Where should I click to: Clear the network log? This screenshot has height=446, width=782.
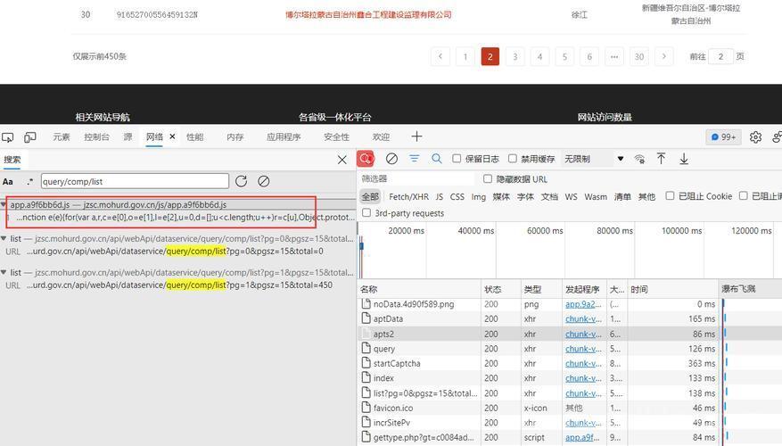click(392, 159)
